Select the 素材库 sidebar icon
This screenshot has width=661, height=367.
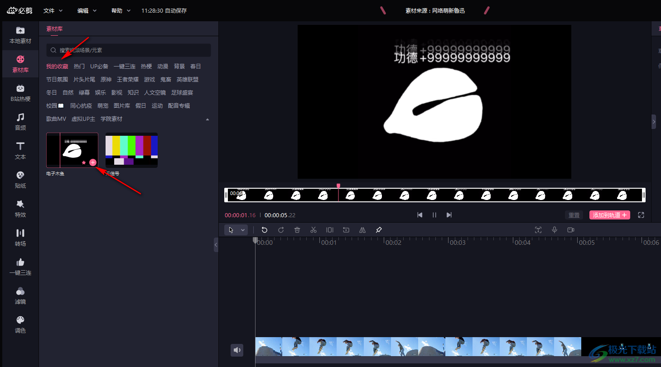(x=20, y=64)
